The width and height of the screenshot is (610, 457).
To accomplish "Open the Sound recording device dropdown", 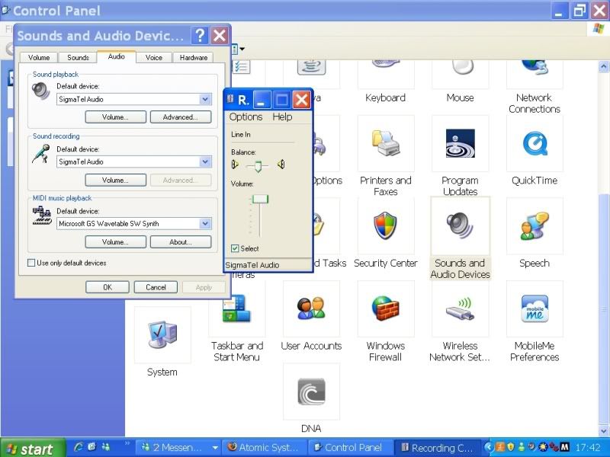I will (x=204, y=161).
